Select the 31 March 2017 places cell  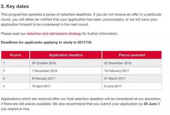point(132,78)
